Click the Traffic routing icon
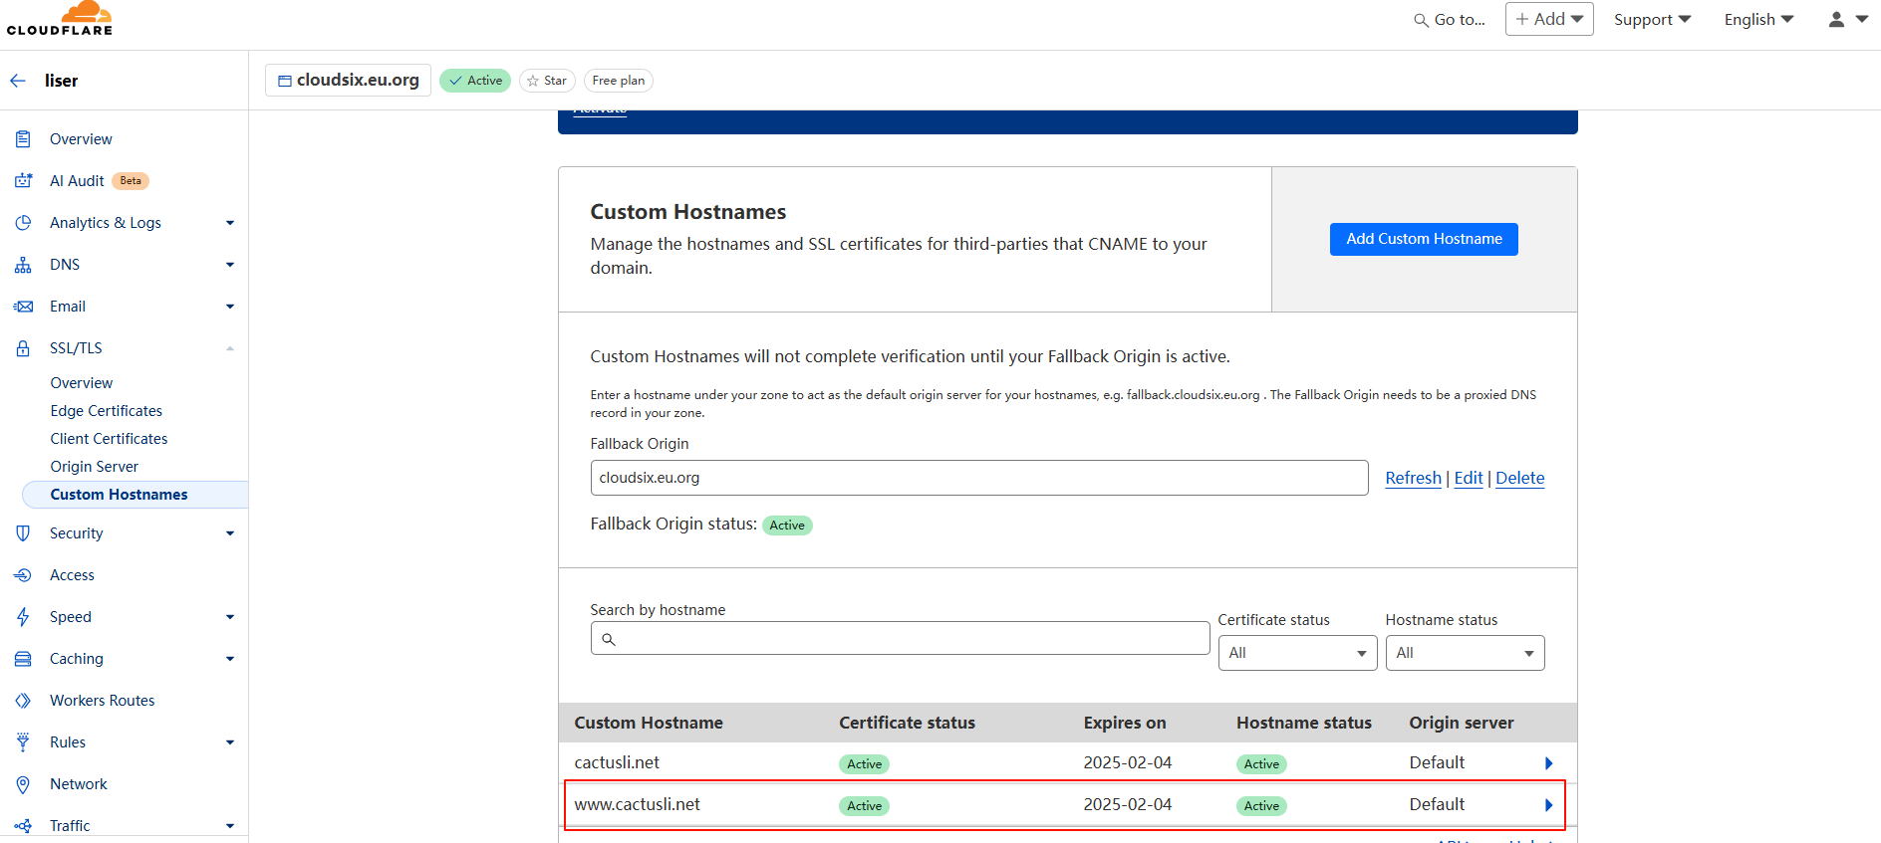 click(23, 826)
